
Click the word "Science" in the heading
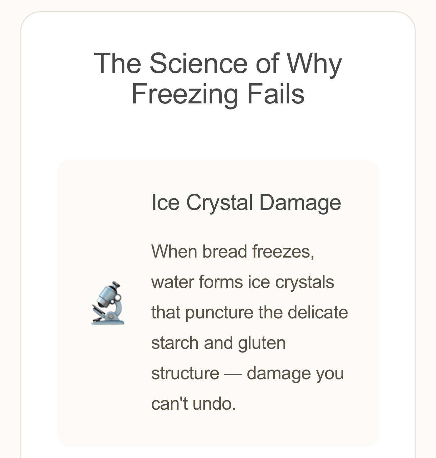click(198, 63)
